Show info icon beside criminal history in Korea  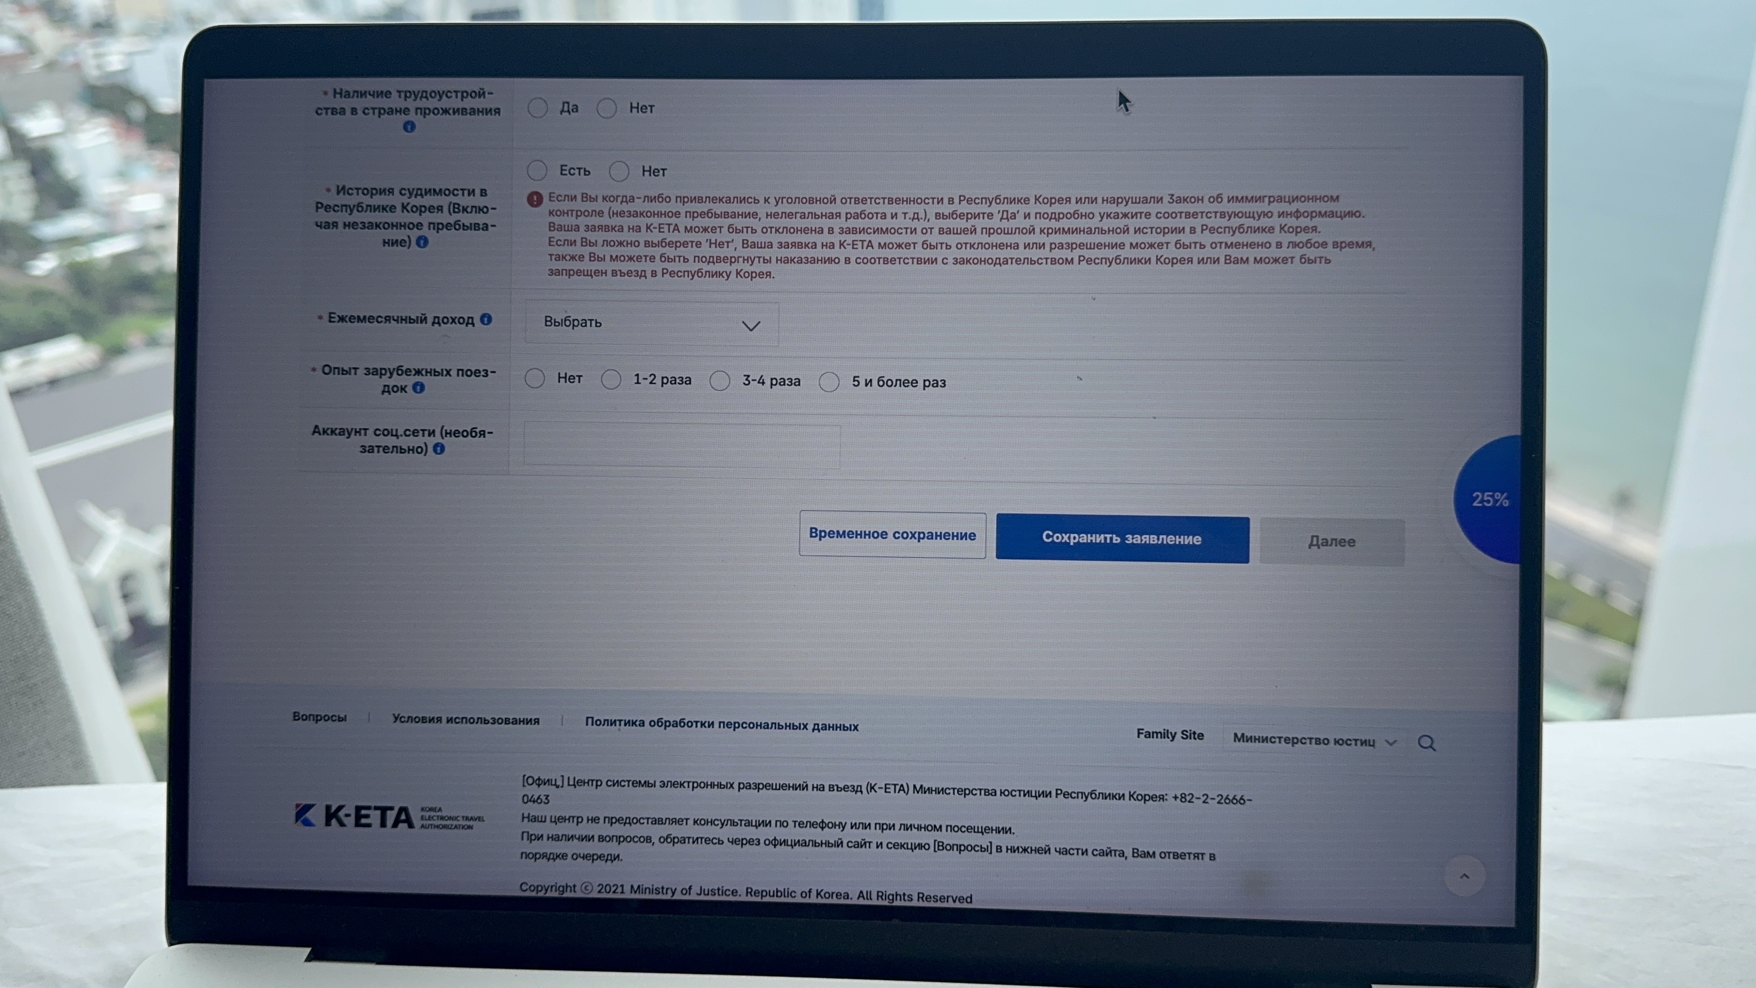coord(423,242)
